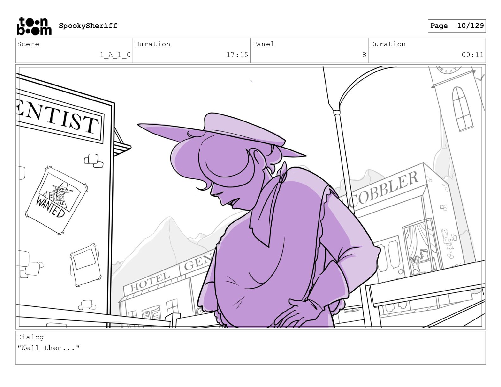Click the storyboard panel artwork thumbnail

[x=250, y=197]
